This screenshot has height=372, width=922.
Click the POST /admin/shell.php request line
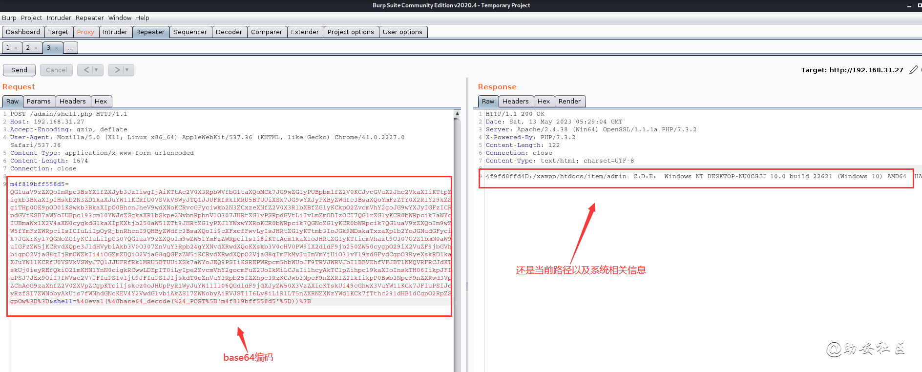tap(68, 114)
